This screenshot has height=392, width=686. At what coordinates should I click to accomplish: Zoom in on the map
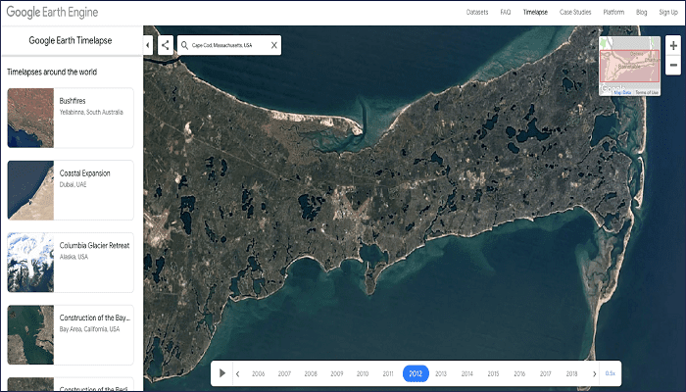[673, 45]
